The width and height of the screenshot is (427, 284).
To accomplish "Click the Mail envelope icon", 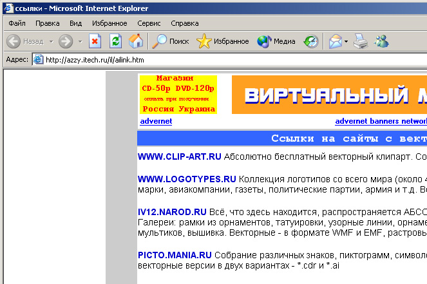I will tap(336, 41).
